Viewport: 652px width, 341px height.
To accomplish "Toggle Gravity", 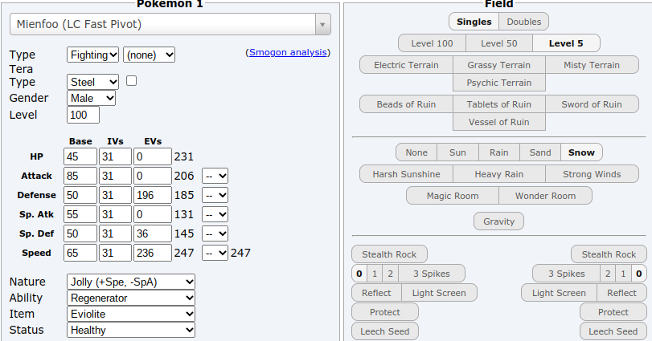I will click(499, 221).
